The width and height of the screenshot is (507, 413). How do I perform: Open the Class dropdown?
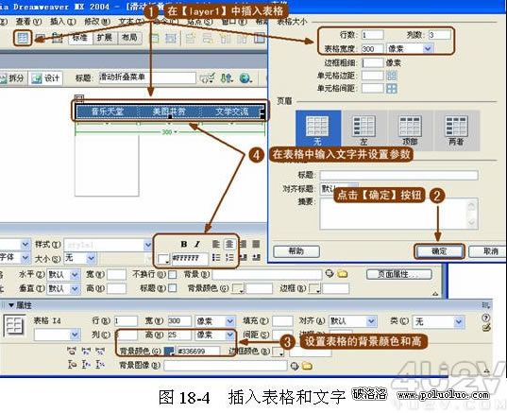click(459, 321)
